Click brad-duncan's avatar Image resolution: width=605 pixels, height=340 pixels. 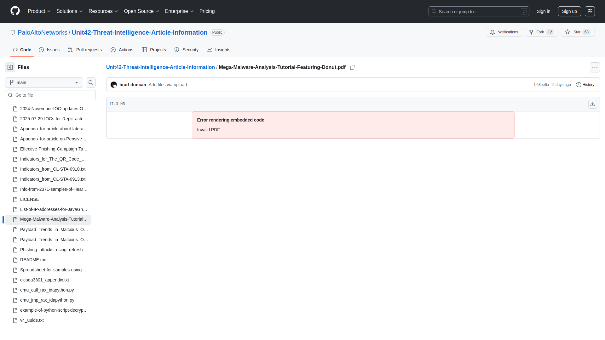(x=114, y=85)
